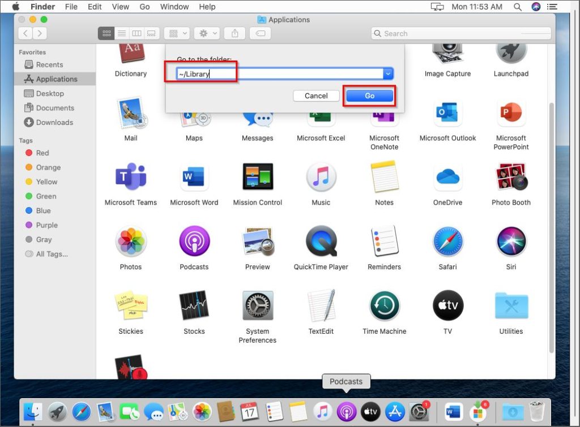Open App Store from the Dock
Screen dimensions: 580x427
coord(395,412)
